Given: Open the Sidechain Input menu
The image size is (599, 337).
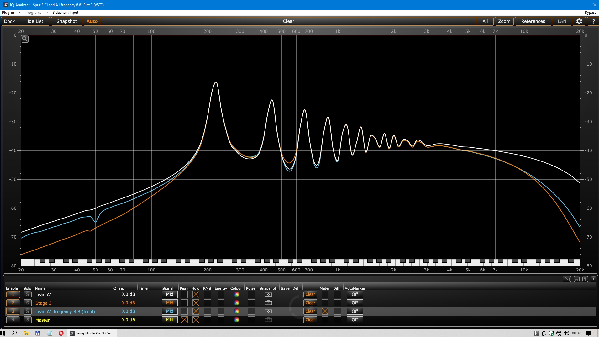Looking at the screenshot, I should point(66,13).
